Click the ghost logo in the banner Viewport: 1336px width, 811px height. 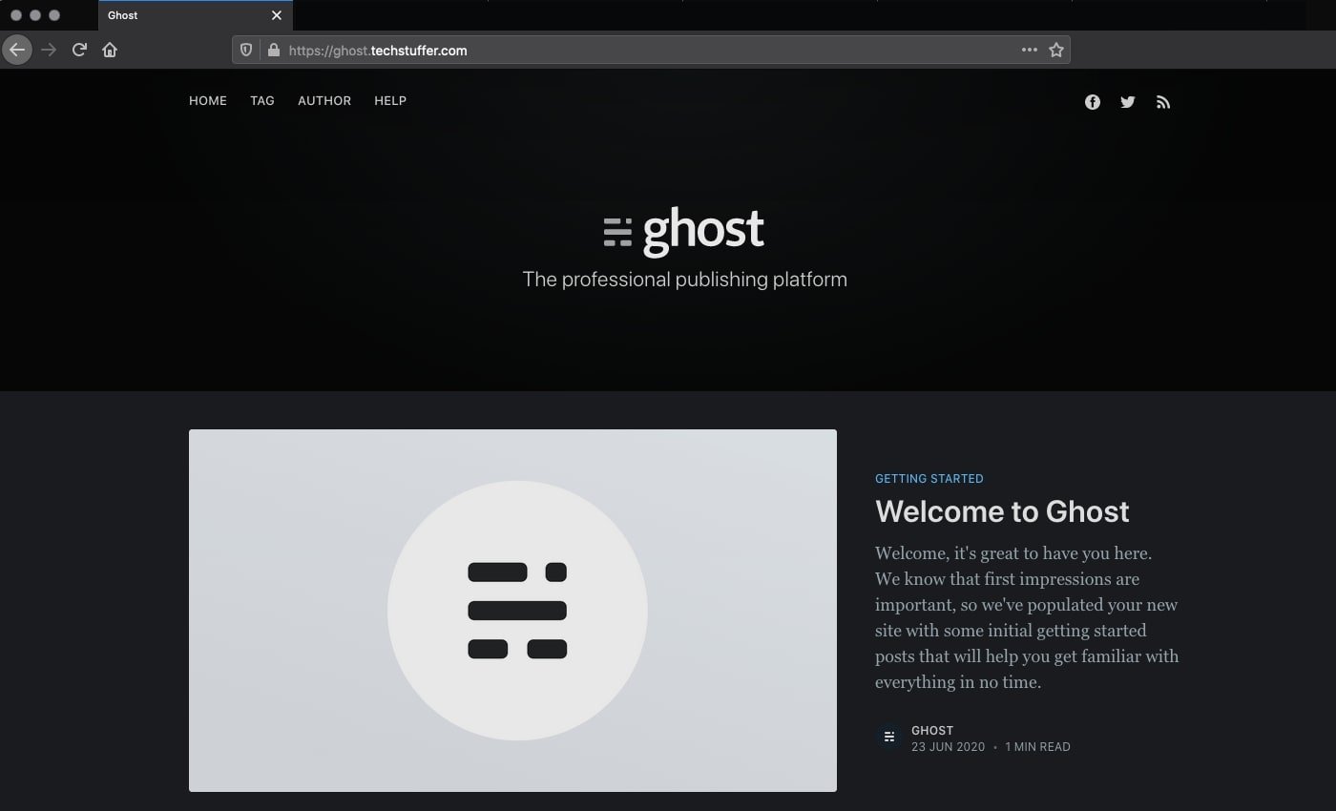pyautogui.click(x=684, y=232)
